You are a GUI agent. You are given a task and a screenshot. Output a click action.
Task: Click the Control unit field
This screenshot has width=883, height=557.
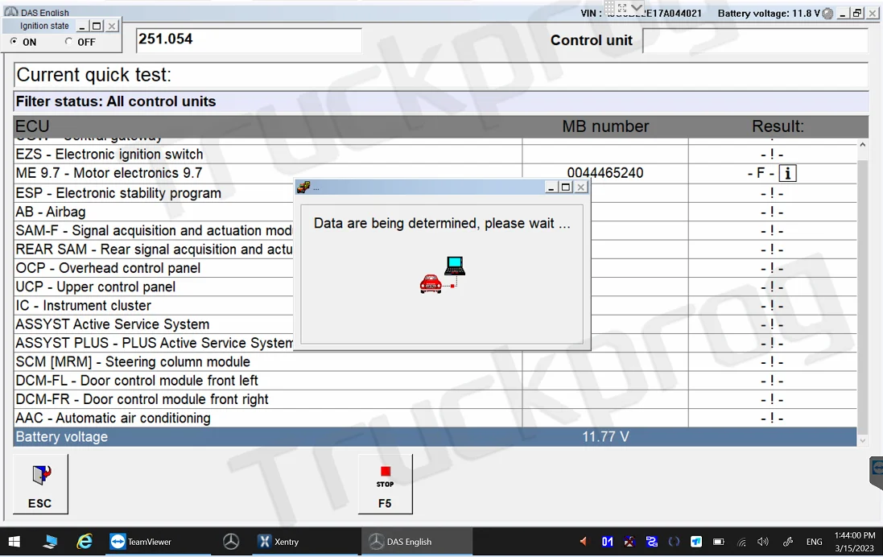click(755, 40)
